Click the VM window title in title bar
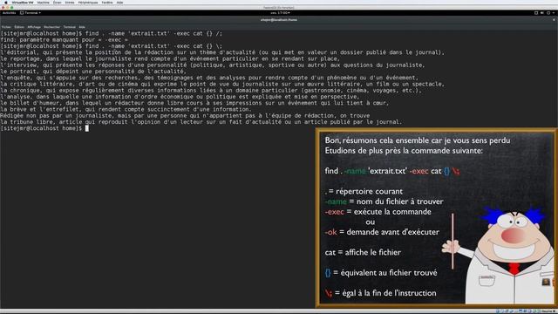The image size is (558, 314). 279,8
